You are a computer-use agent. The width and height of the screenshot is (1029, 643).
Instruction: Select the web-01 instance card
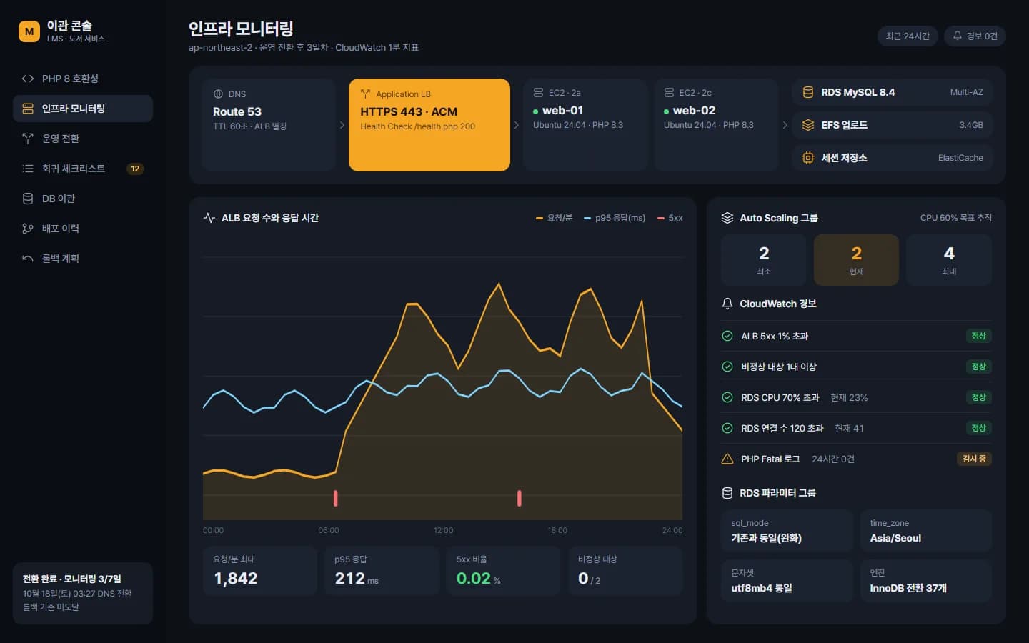click(585, 125)
